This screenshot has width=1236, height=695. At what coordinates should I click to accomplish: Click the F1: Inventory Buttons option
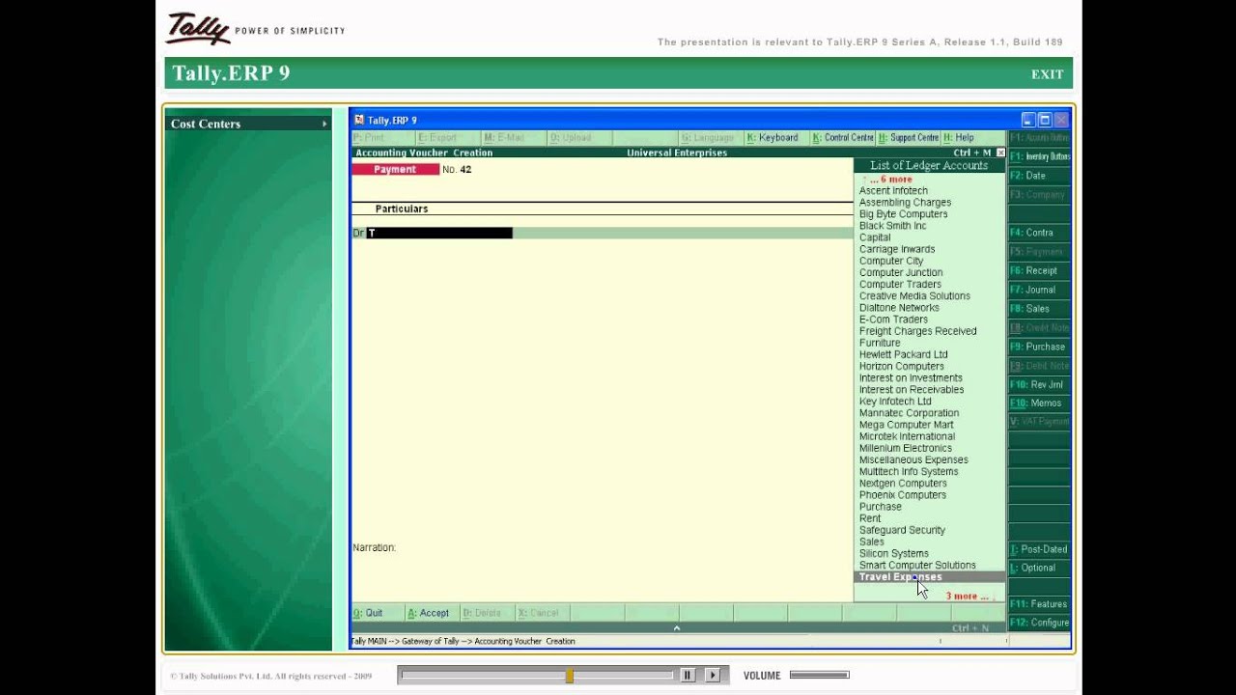(1039, 156)
